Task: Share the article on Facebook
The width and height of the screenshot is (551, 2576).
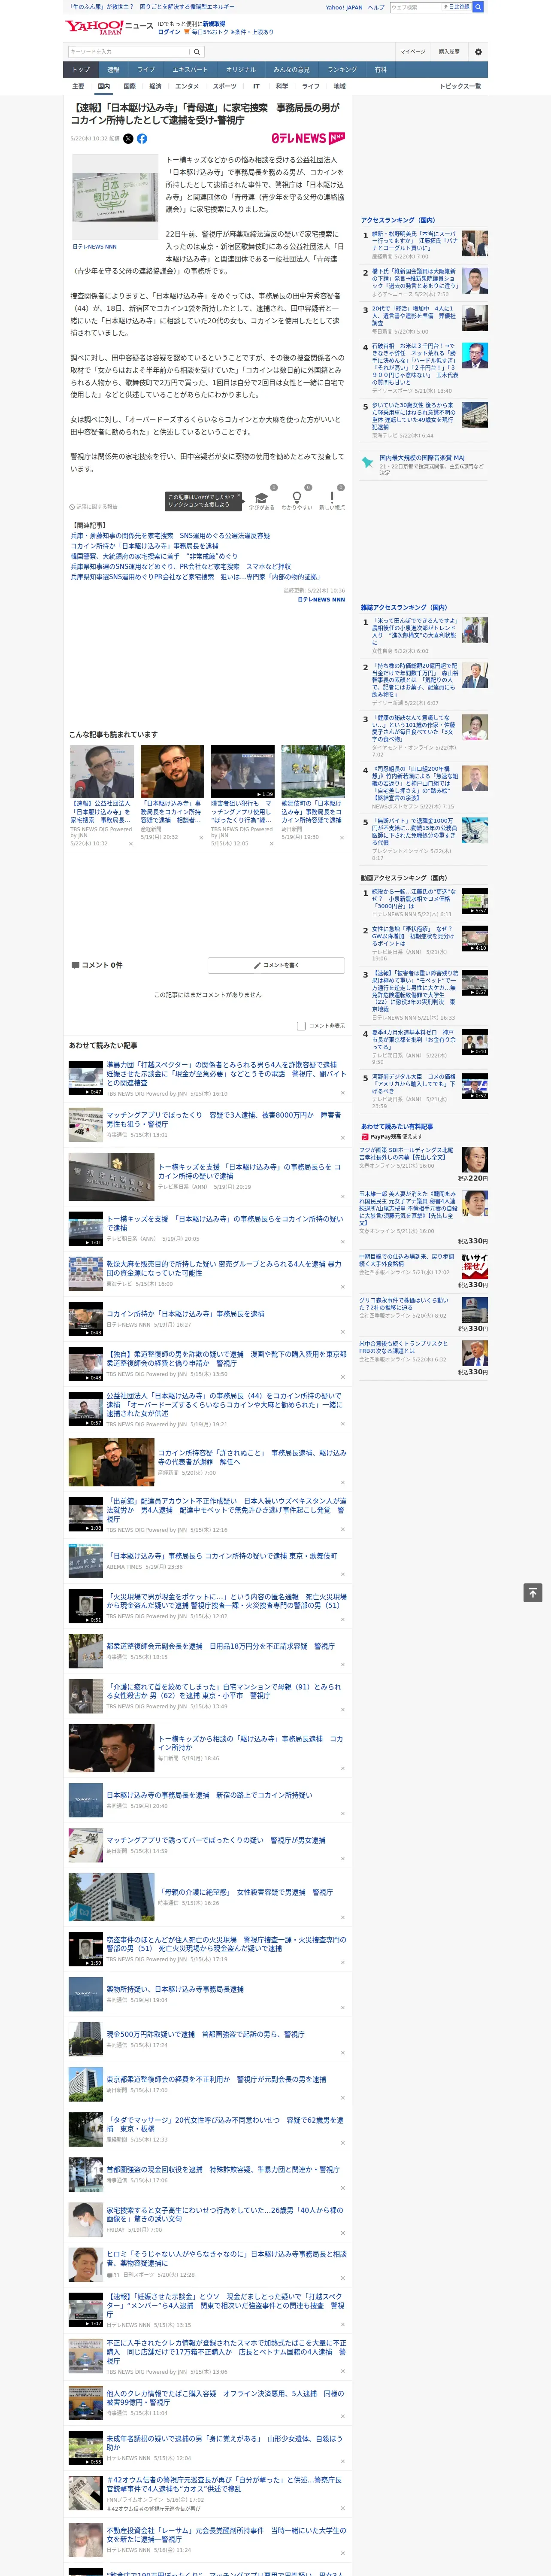Action: 142,139
